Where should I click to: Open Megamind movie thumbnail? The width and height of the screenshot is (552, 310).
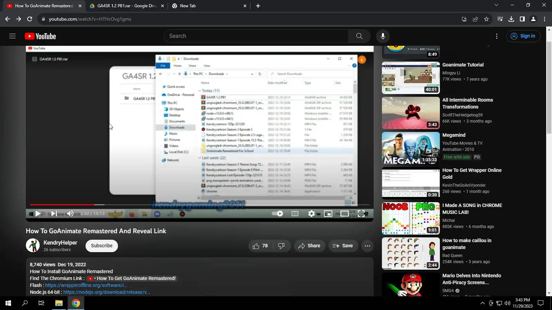coord(411,148)
